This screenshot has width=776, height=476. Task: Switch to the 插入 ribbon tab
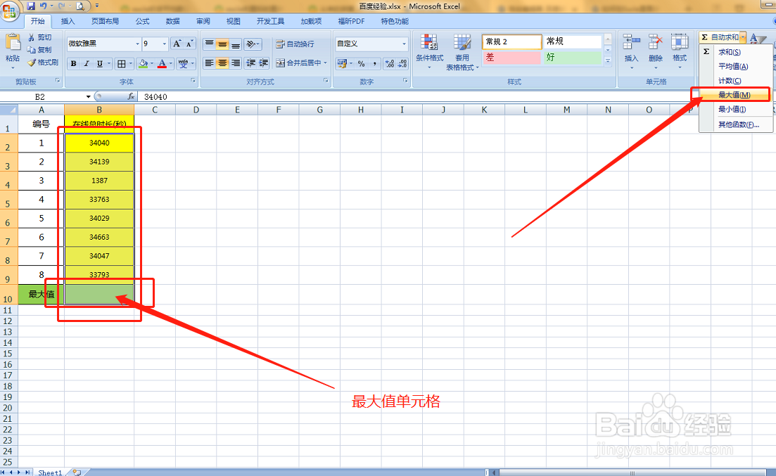coord(68,21)
